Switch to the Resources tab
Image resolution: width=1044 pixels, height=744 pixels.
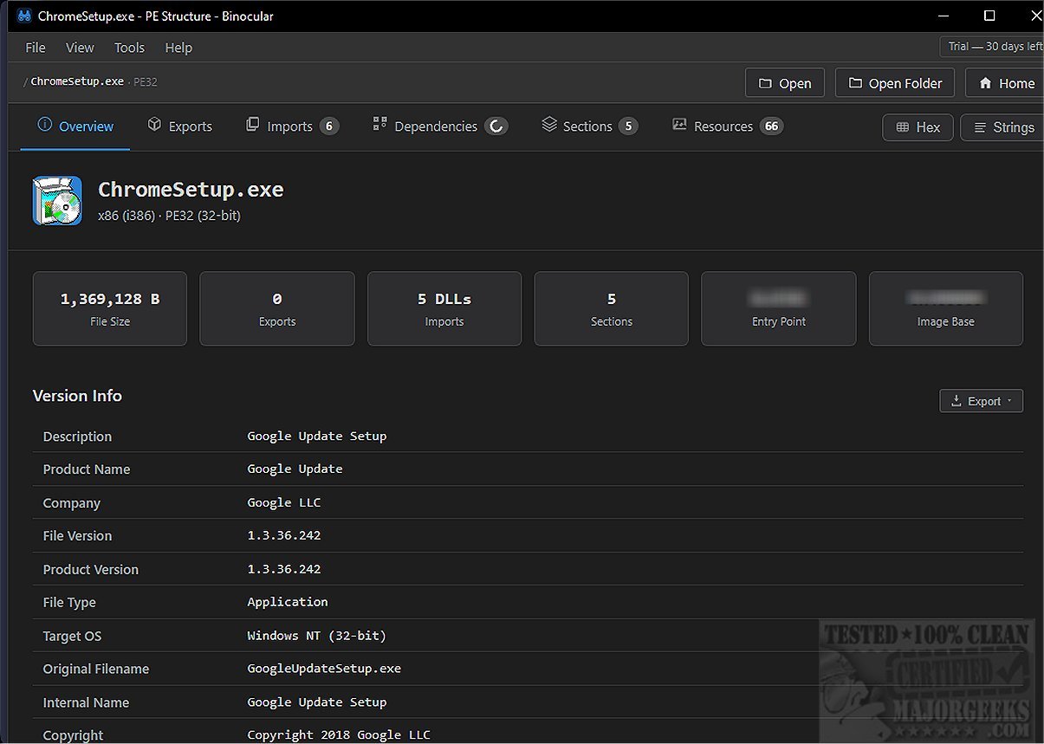[x=728, y=126]
